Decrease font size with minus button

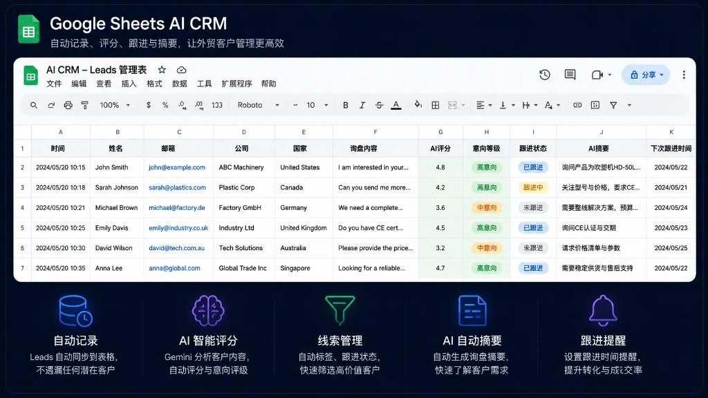295,105
